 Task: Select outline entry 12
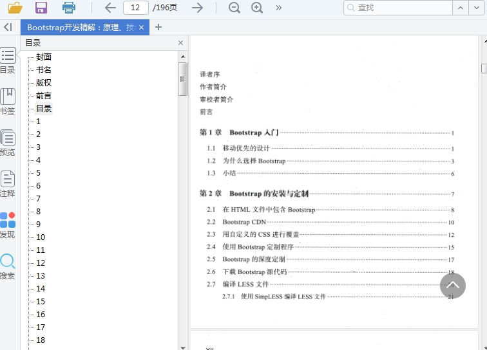[41, 263]
